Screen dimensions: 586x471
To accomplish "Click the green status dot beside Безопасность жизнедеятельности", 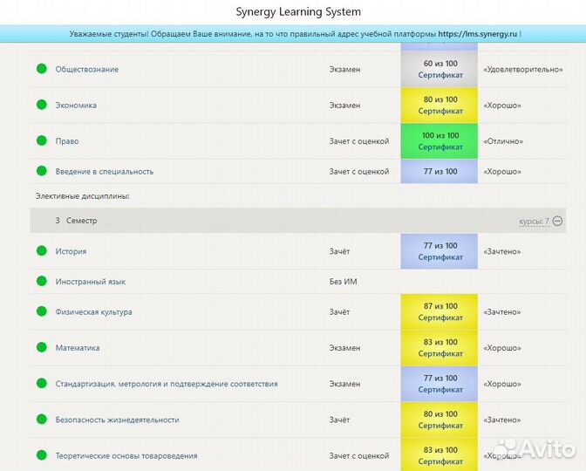I will pyautogui.click(x=41, y=420).
